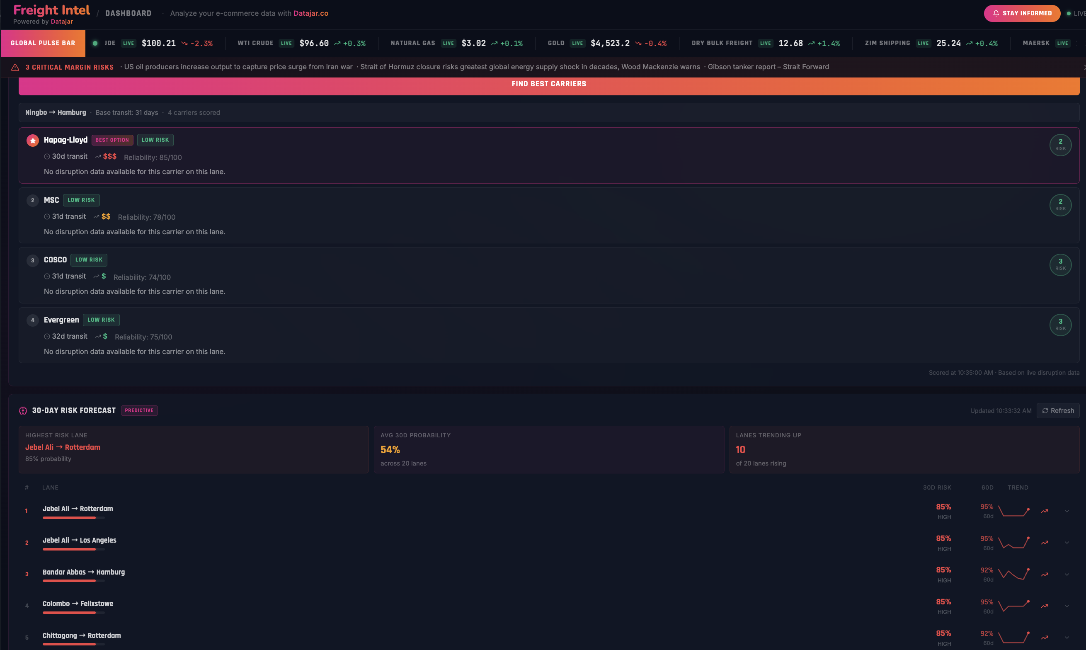Click the Predictive badge

click(x=139, y=410)
